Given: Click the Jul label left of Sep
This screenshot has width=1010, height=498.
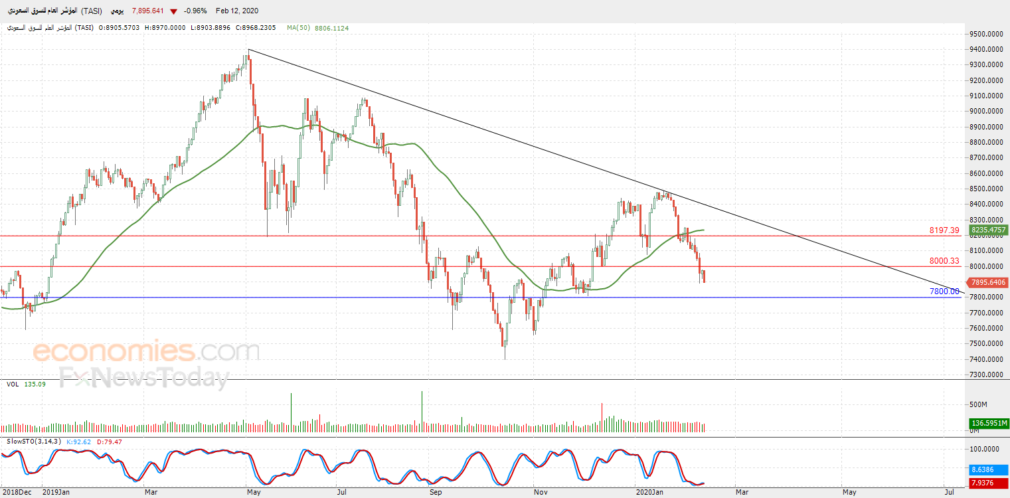Looking at the screenshot, I should [341, 493].
